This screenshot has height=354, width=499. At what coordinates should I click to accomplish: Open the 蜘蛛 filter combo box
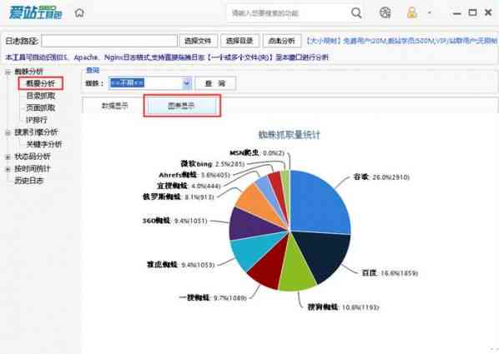150,83
